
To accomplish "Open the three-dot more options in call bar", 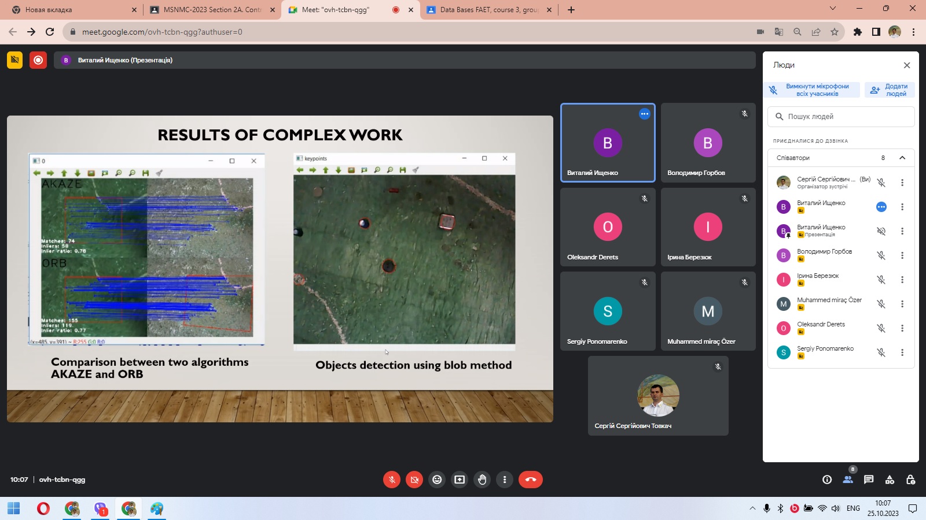I will tap(505, 480).
